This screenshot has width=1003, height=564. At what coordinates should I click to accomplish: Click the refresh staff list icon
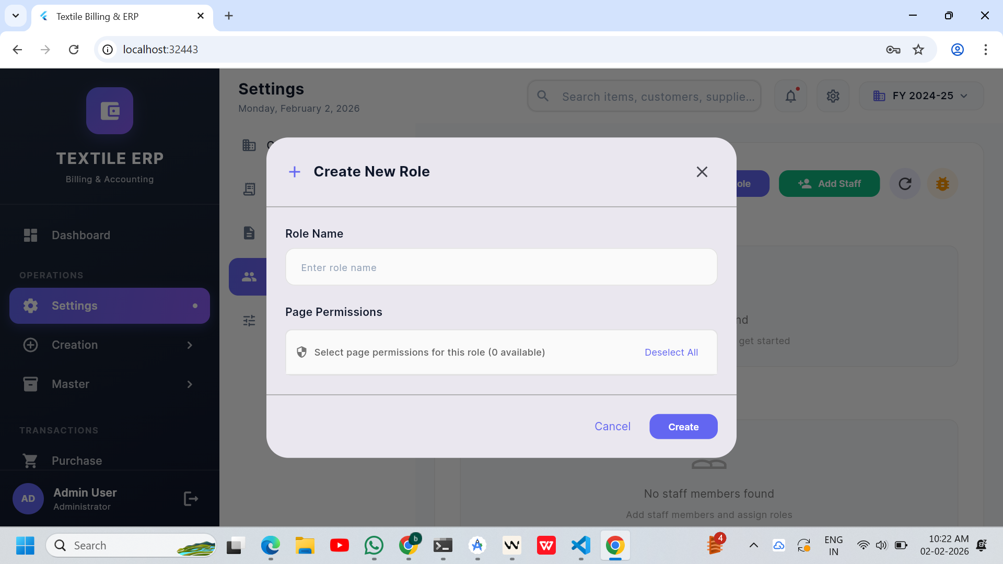[x=905, y=184]
